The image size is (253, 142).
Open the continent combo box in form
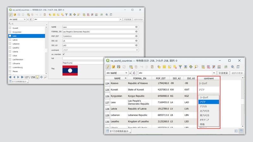(x=101, y=50)
